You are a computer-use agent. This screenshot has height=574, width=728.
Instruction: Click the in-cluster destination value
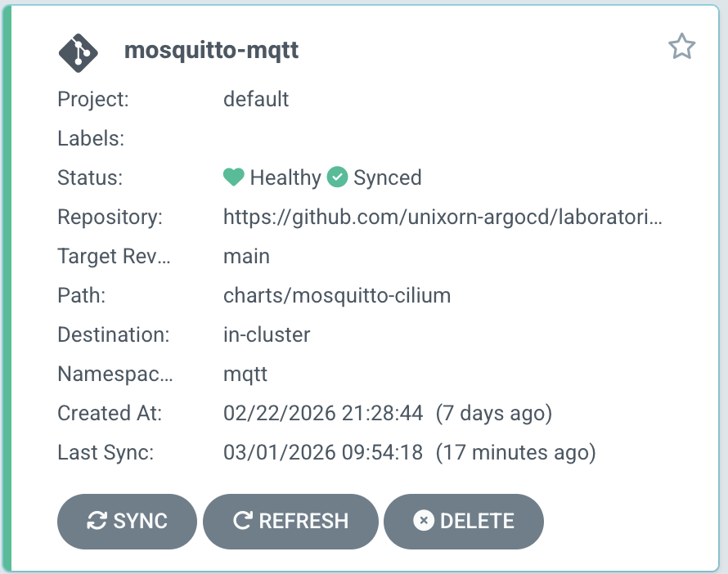click(267, 335)
